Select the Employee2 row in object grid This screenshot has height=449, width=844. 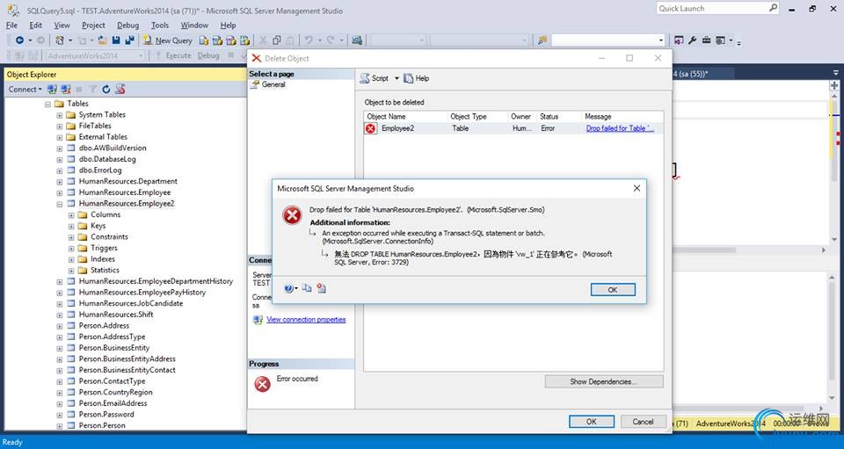tap(513, 128)
